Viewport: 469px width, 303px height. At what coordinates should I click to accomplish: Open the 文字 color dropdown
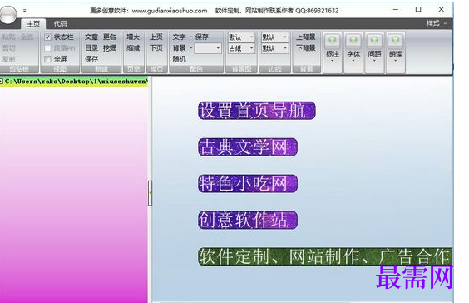point(182,37)
